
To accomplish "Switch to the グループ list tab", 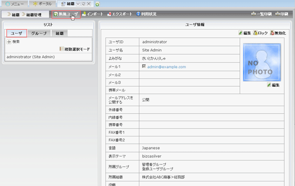I will tap(39, 33).
